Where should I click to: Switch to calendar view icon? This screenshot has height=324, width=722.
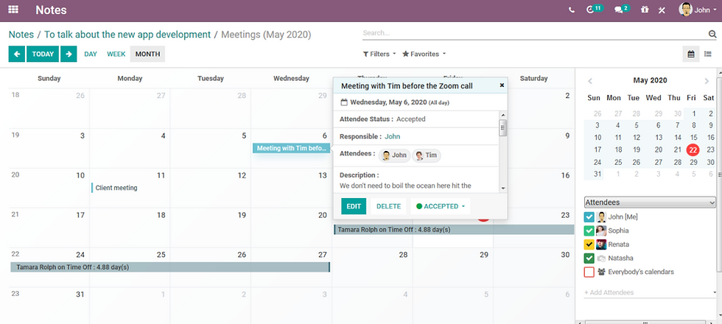click(691, 54)
